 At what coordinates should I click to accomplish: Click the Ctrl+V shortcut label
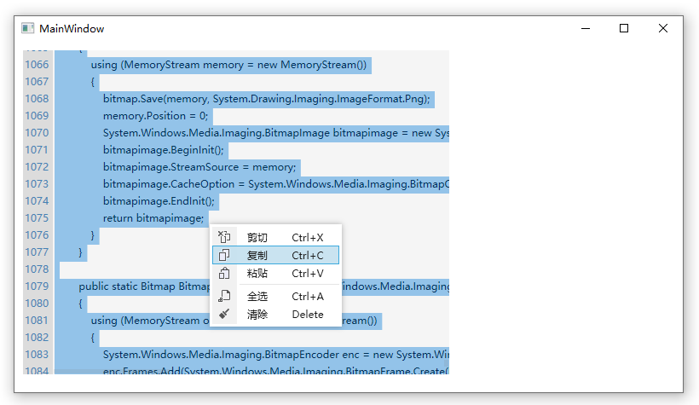coord(308,274)
